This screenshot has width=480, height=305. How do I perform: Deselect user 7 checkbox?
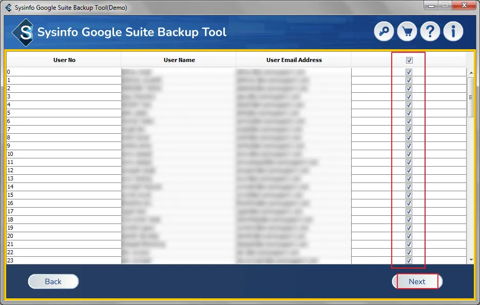tap(409, 130)
